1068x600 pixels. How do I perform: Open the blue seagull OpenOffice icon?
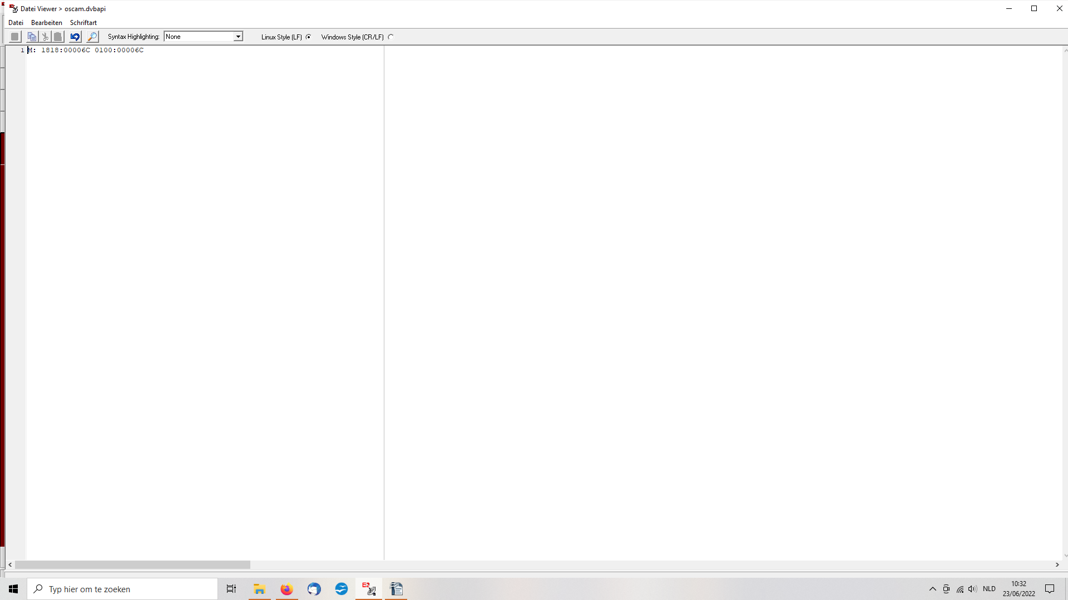click(341, 589)
